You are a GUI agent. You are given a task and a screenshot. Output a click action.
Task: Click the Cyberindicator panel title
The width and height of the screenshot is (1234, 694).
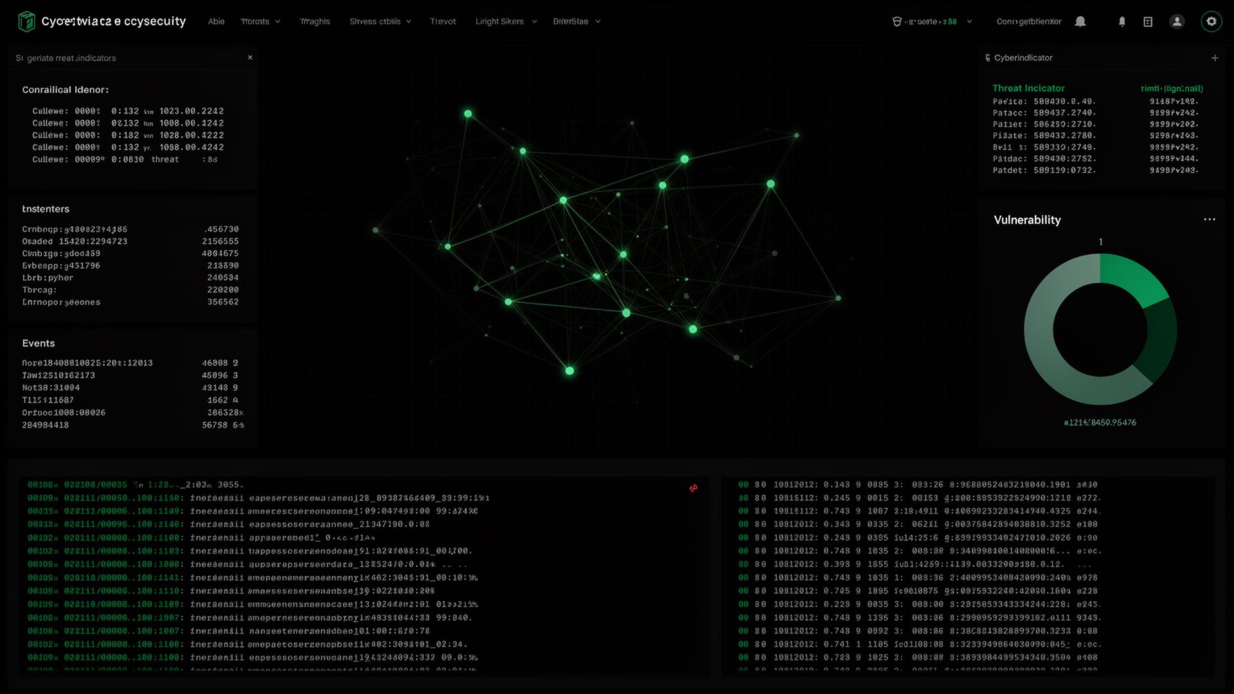pos(1023,58)
